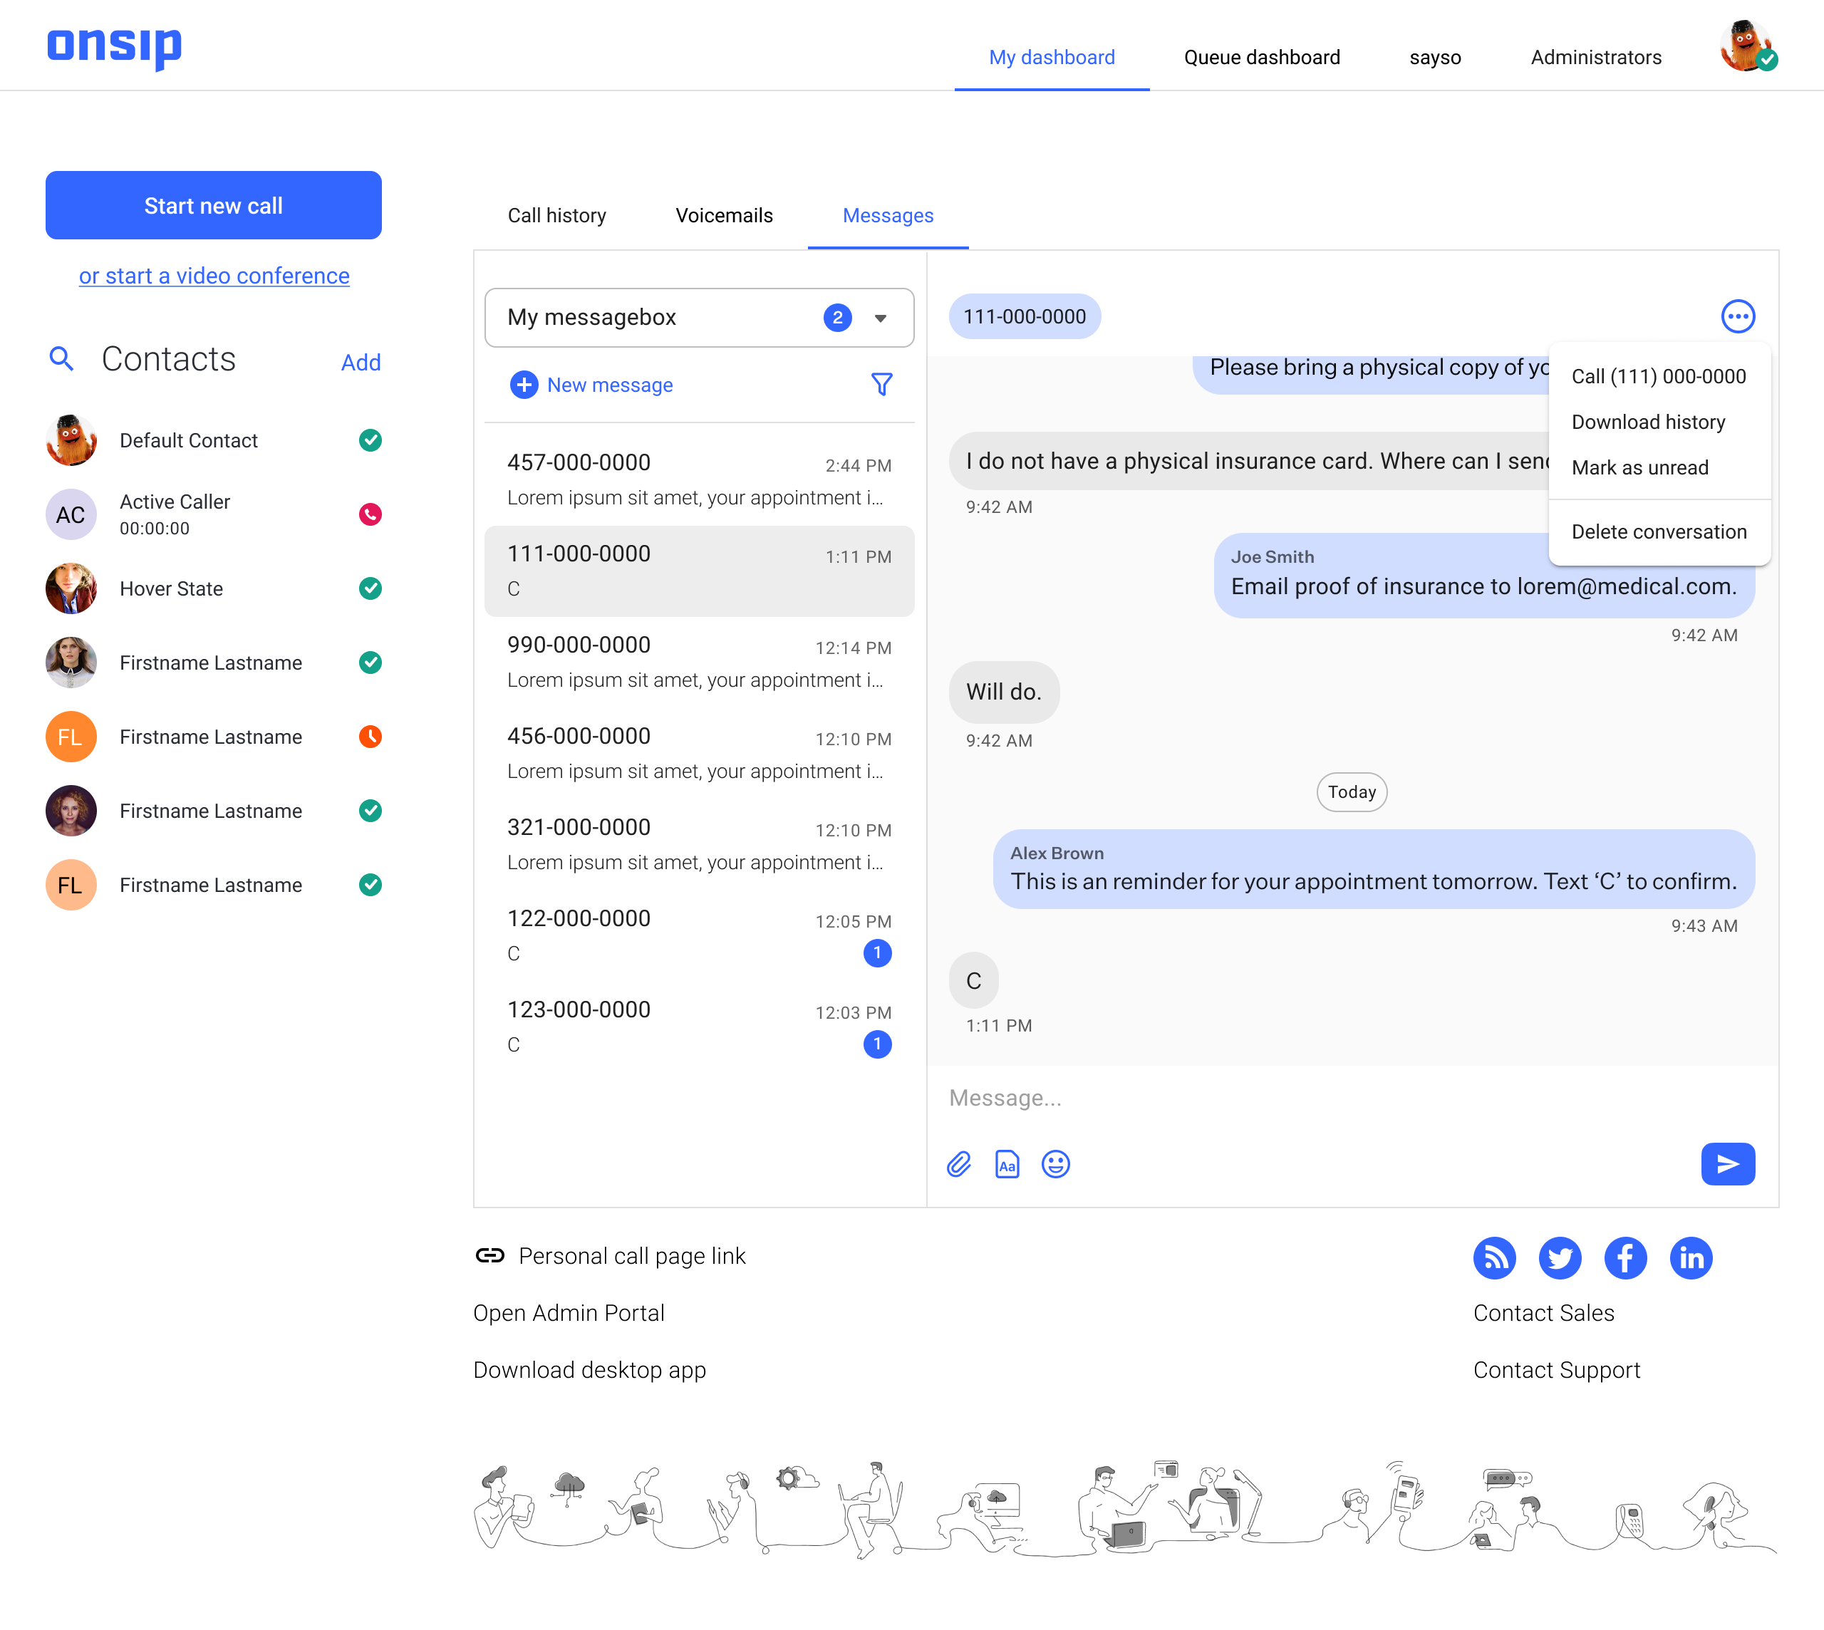Open the emoji picker icon
Image resolution: width=1824 pixels, height=1630 pixels.
coord(1055,1164)
